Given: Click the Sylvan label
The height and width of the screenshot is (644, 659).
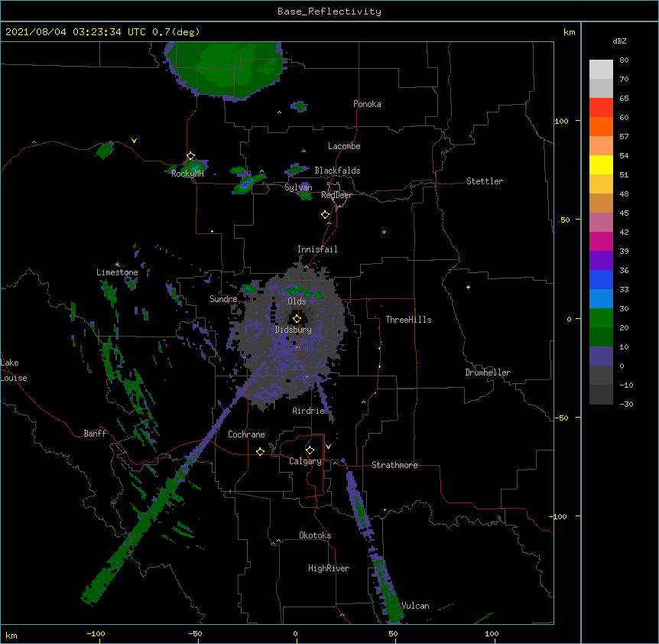Looking at the screenshot, I should pyautogui.click(x=298, y=187).
